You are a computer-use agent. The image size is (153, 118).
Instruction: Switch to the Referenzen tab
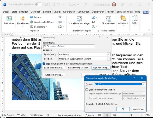pyautogui.click(x=69, y=12)
